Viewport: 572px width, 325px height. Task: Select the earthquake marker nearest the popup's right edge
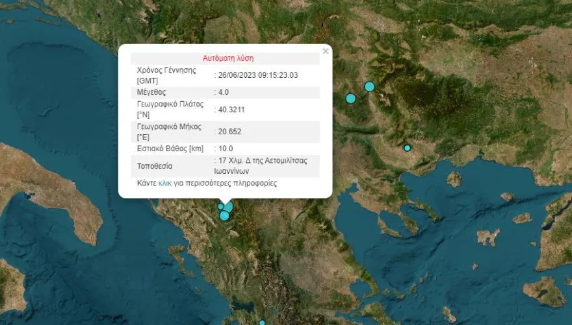pos(350,99)
